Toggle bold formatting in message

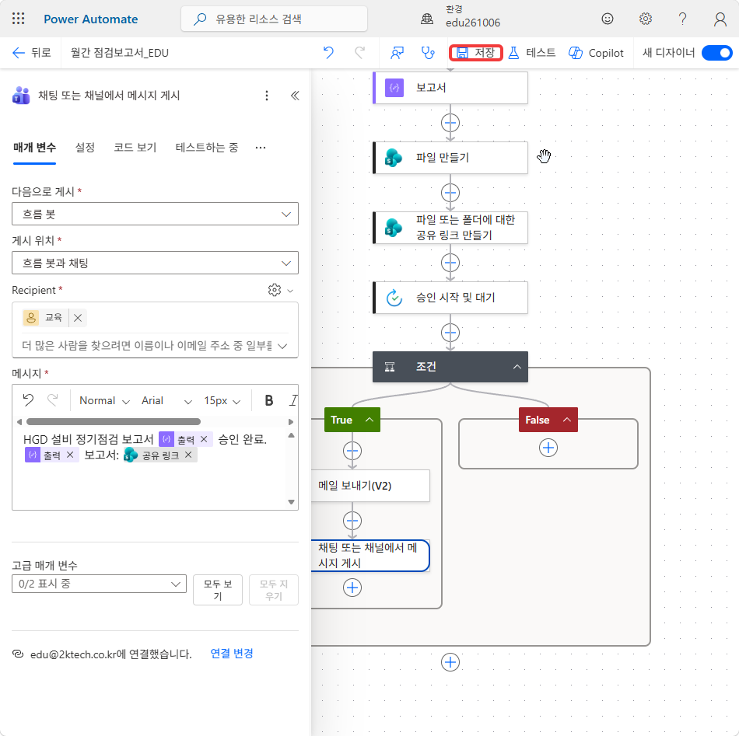click(269, 400)
